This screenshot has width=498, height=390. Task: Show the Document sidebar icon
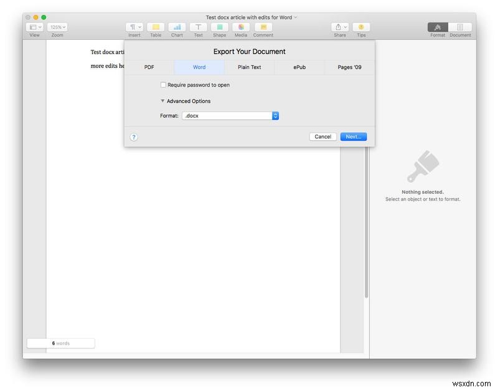click(x=460, y=28)
